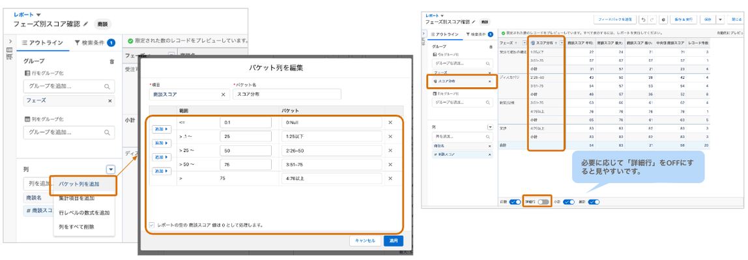Click the bucket name field 4:76以上

point(332,179)
